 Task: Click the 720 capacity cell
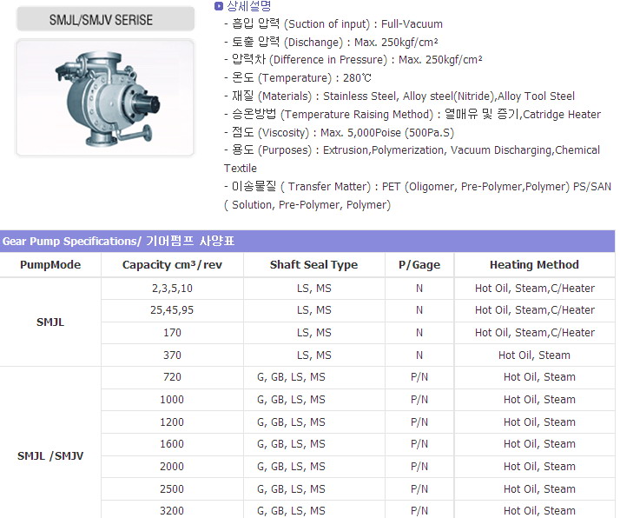tap(172, 377)
